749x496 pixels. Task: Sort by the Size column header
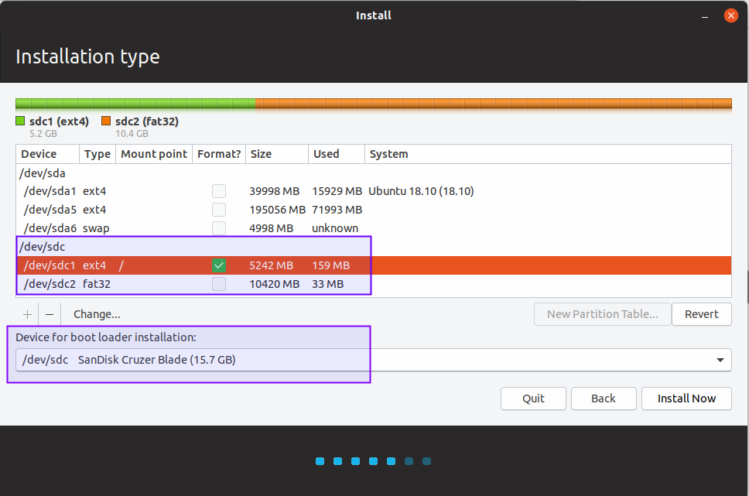click(276, 154)
